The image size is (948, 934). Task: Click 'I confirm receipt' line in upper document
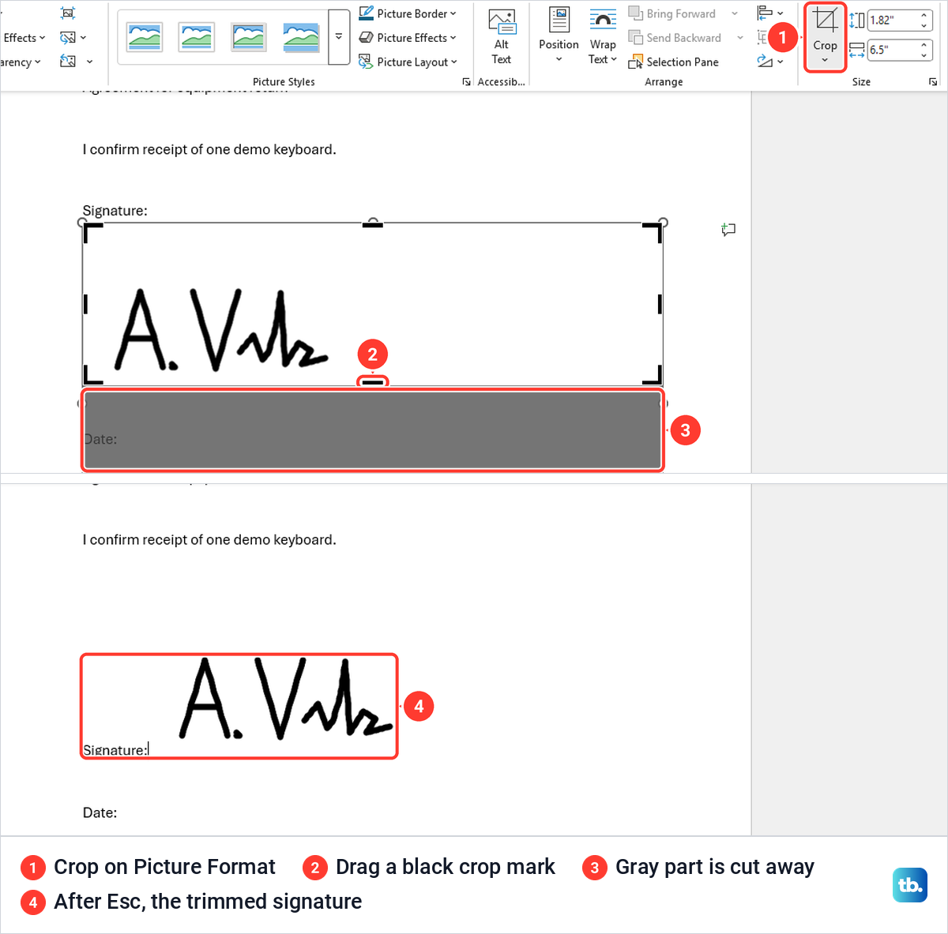tap(209, 149)
